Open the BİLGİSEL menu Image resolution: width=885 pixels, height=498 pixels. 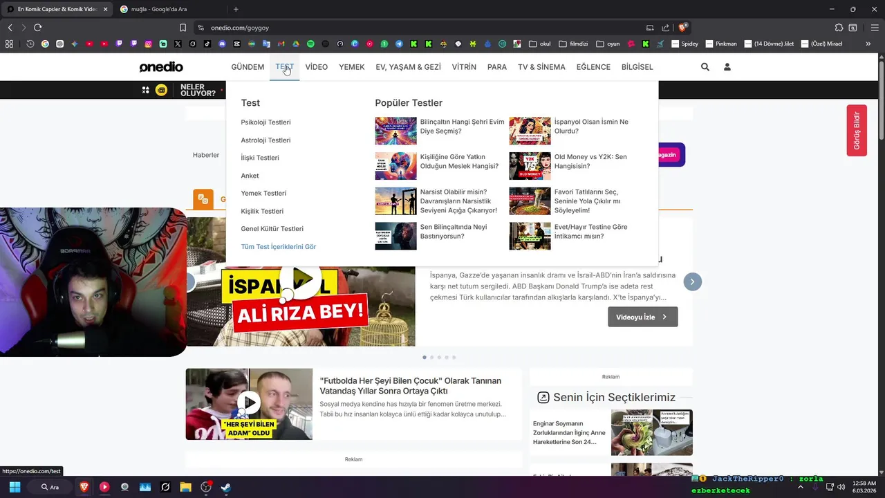(637, 67)
